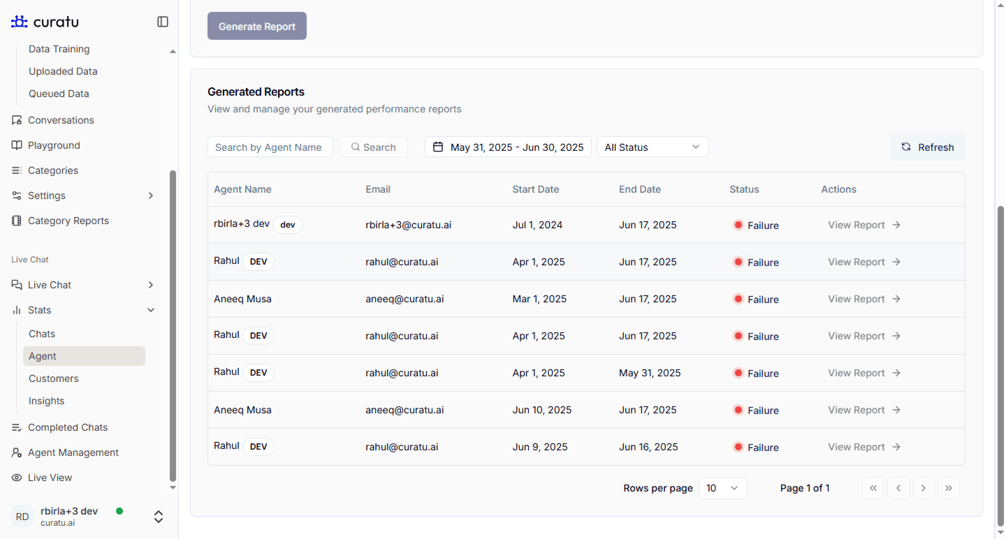Viewport: 1006px width, 539px height.
Task: Toggle the sidebar collapse icon
Action: (x=162, y=22)
